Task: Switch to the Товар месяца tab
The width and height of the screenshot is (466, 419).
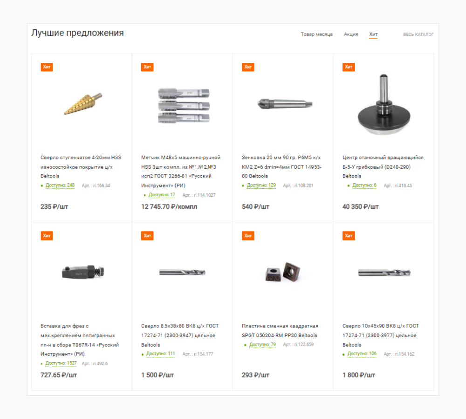Action: pyautogui.click(x=316, y=34)
